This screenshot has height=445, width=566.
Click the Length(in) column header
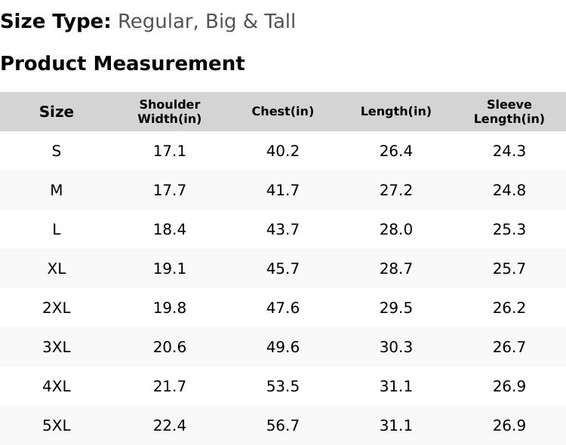pos(396,112)
